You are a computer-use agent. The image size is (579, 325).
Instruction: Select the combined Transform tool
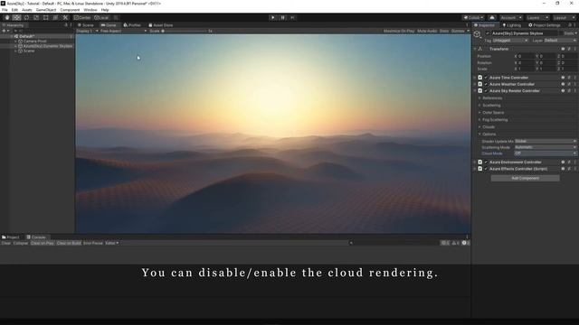(x=55, y=18)
